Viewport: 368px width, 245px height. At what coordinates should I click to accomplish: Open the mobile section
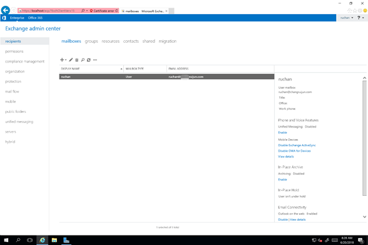point(11,101)
